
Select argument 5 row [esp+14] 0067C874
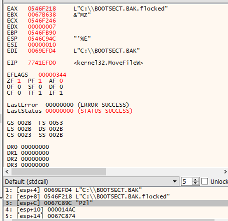coord(115,216)
